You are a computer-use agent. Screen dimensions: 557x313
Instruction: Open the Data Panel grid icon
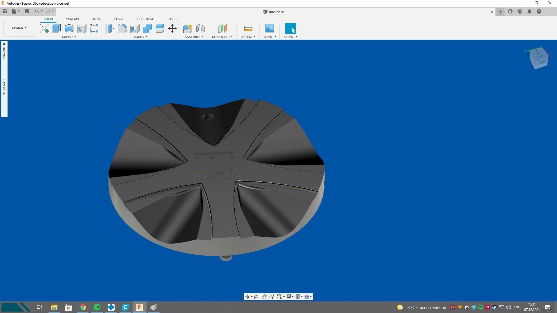pos(5,11)
